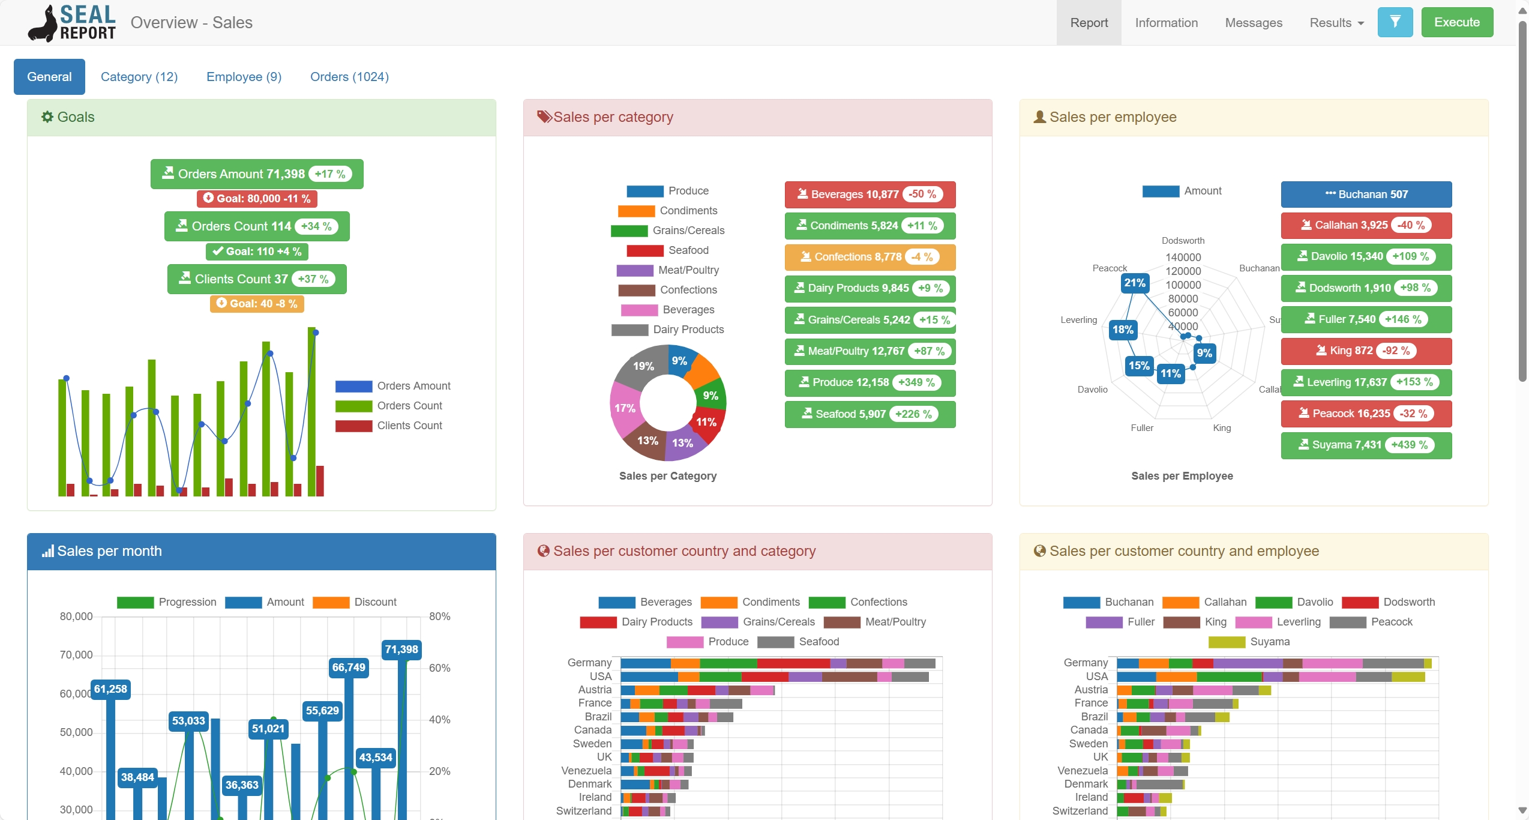
Task: Click the icon on Orders Amount badge
Action: click(169, 173)
